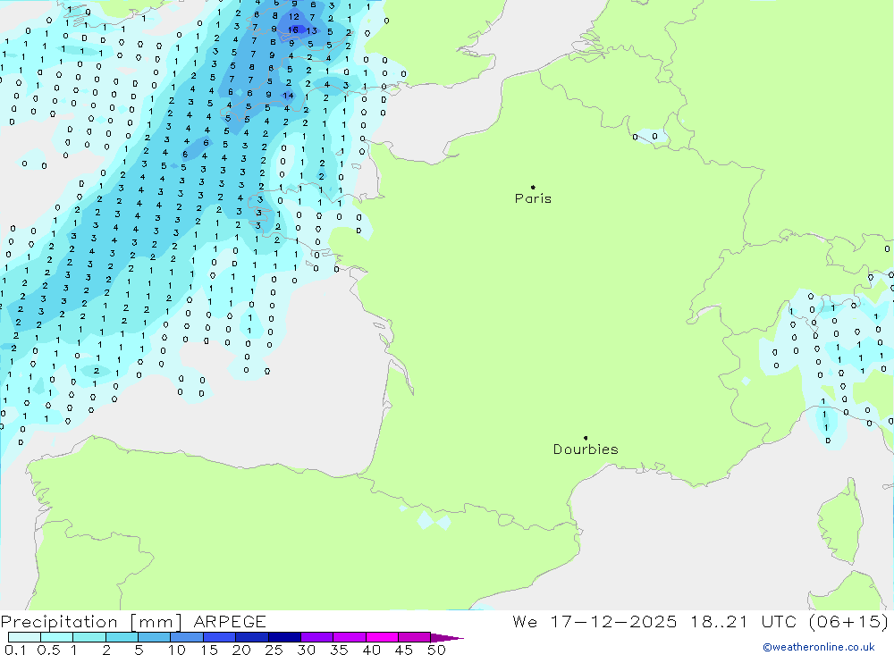Click the above-50 mm arrow tip of legend

pyautogui.click(x=447, y=637)
